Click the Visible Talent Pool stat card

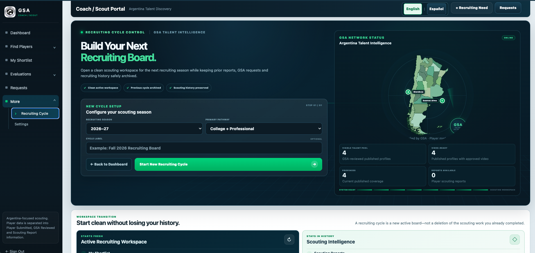(x=383, y=154)
